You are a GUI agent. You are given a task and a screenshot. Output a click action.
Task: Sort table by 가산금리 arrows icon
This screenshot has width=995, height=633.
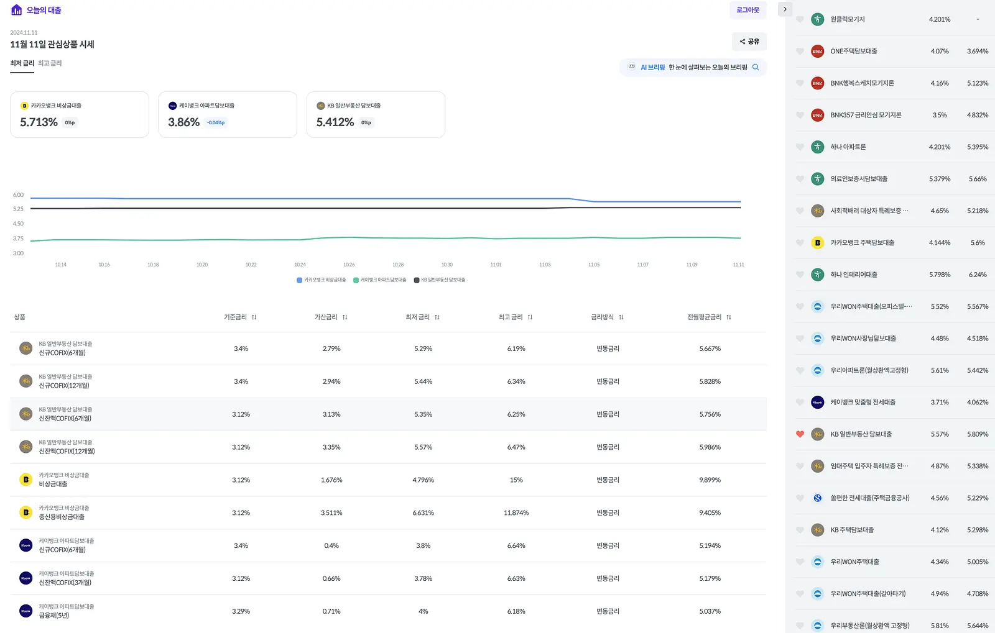pos(345,317)
